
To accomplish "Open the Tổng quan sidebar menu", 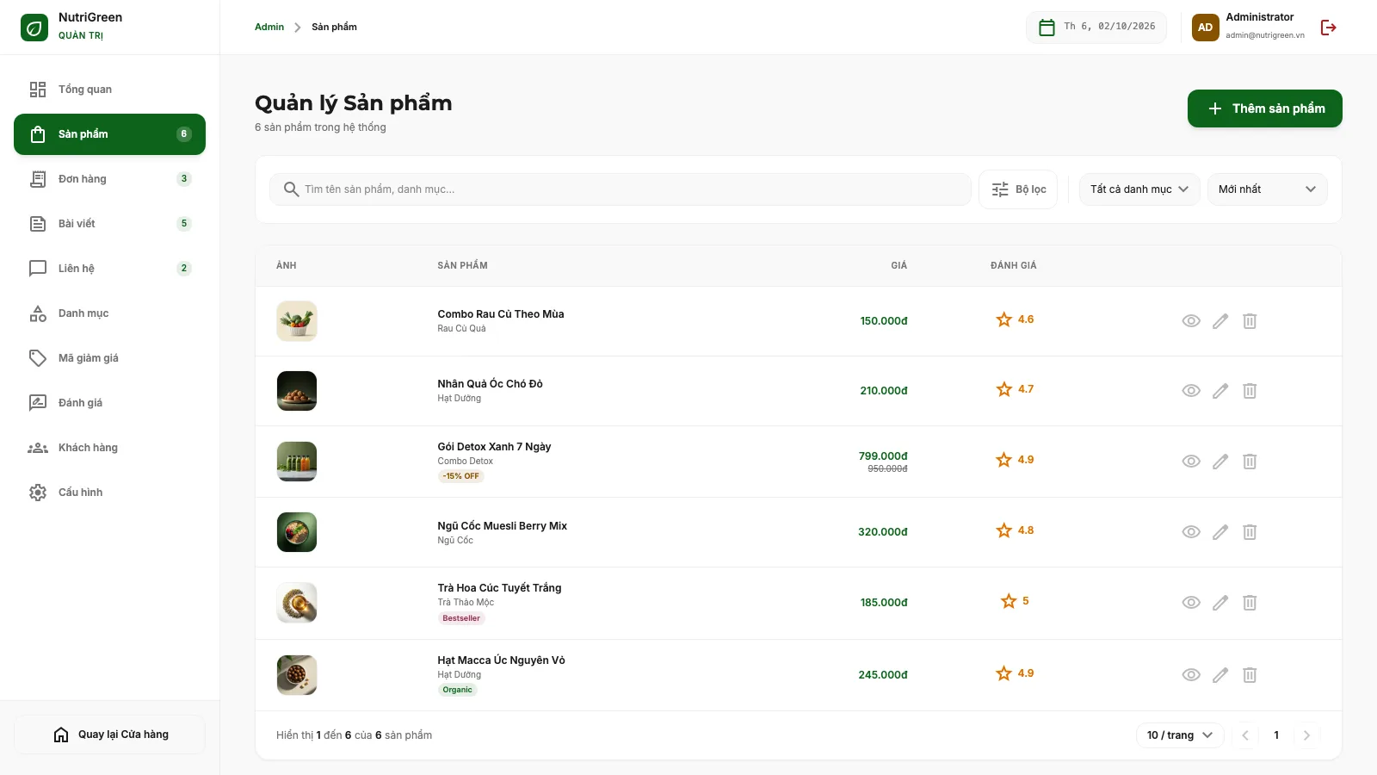I will click(x=109, y=90).
